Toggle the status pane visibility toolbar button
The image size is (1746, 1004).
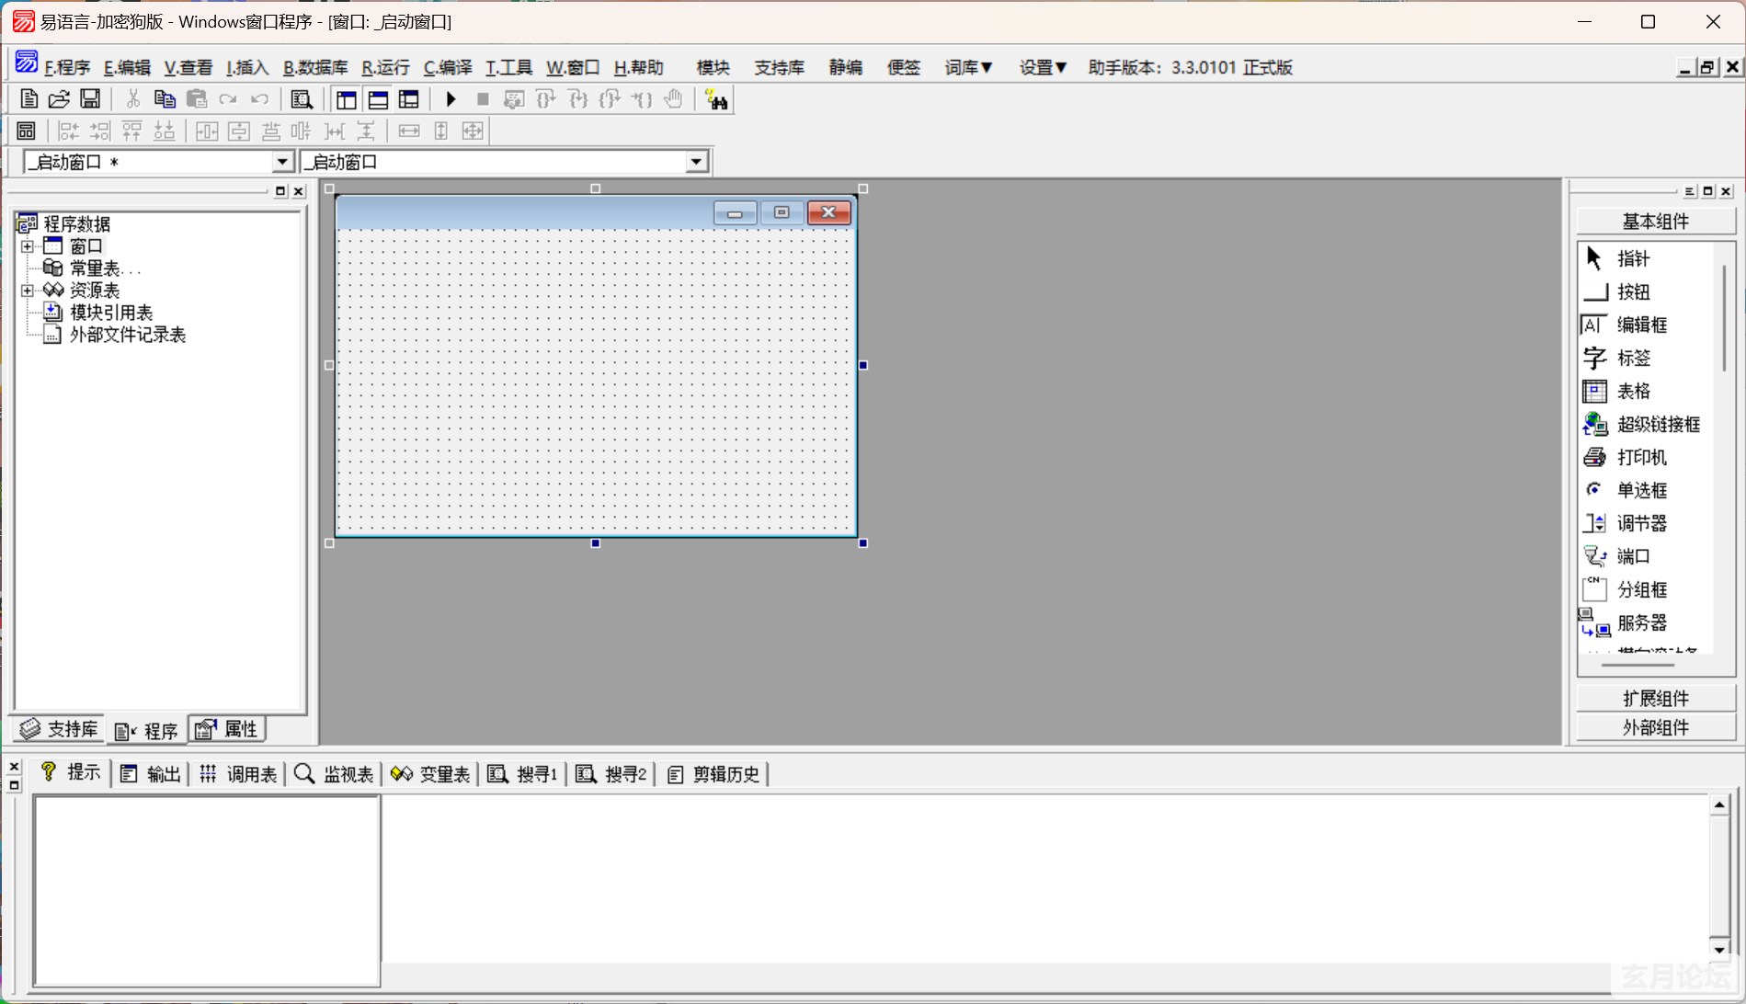tap(378, 99)
